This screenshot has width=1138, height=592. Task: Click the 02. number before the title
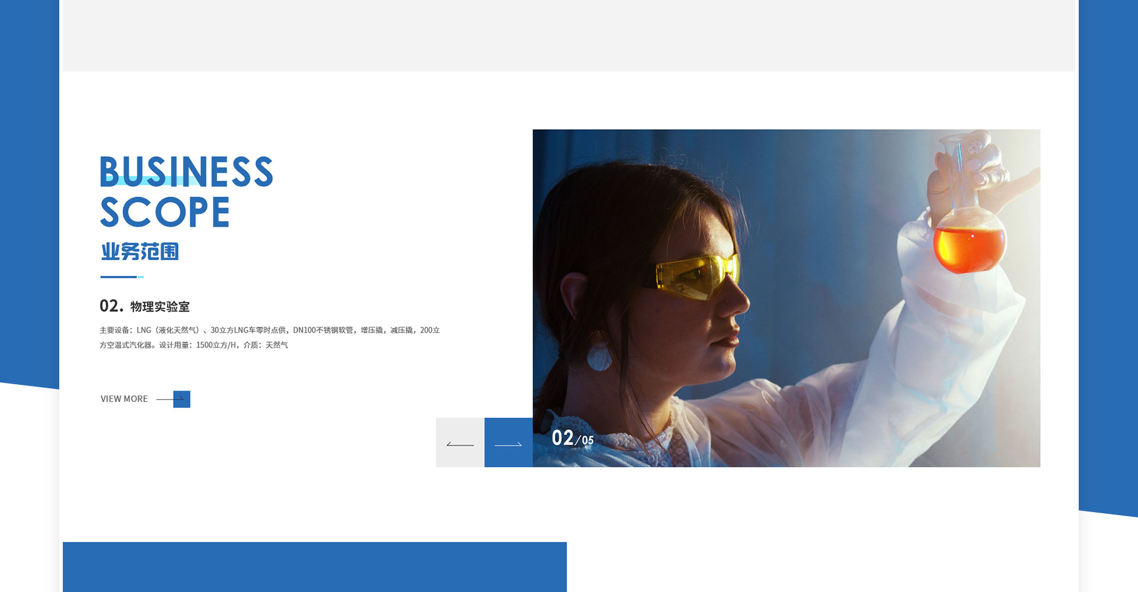point(111,306)
